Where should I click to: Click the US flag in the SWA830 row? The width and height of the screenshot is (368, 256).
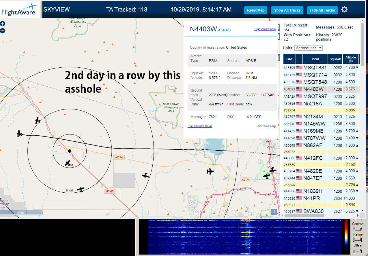click(299, 211)
